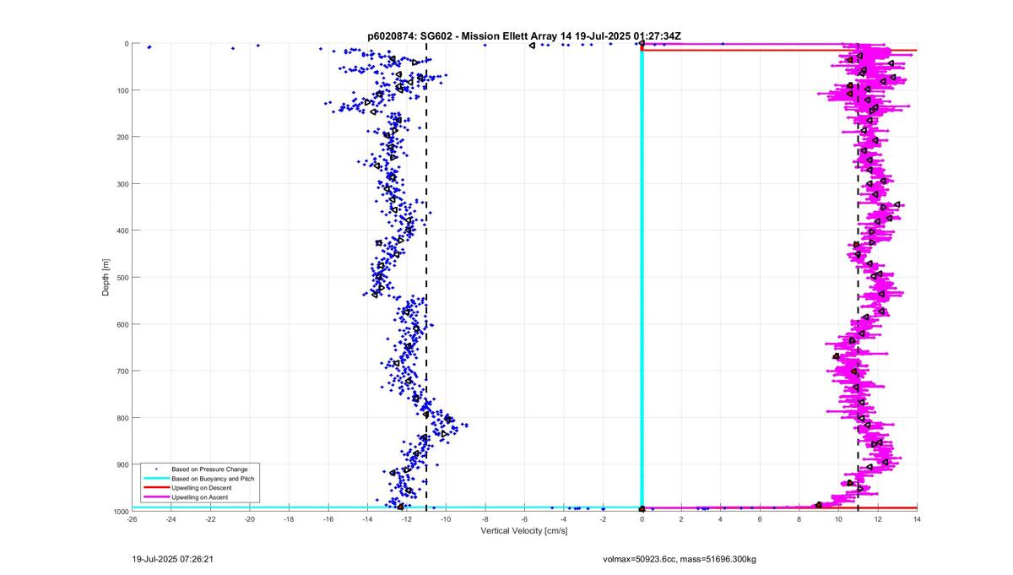Click x-axis tick label '-16'
The height and width of the screenshot is (575, 1013).
328,519
